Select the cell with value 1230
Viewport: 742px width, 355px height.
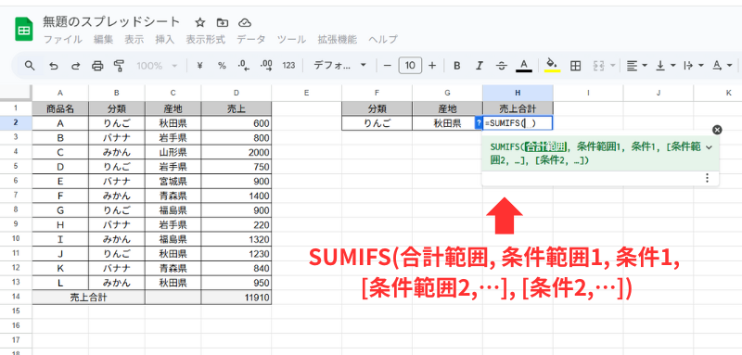(x=237, y=254)
